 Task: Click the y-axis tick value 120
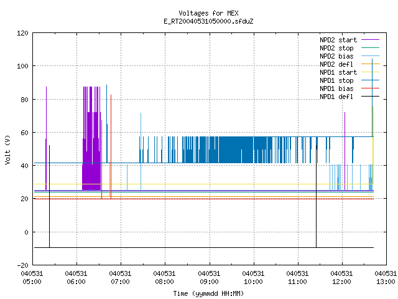pyautogui.click(x=22, y=33)
